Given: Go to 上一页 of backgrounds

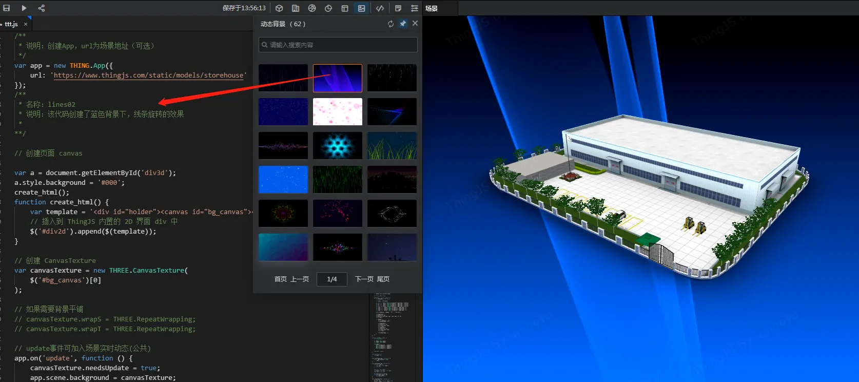Looking at the screenshot, I should coord(300,279).
